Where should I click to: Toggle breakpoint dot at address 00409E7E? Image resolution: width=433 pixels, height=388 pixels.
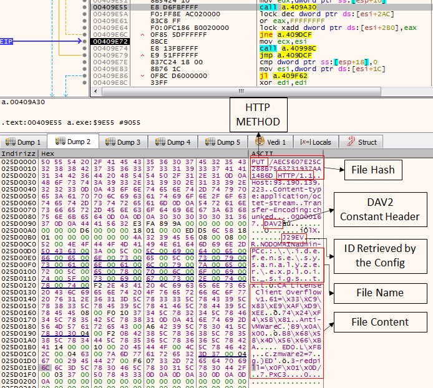84,62
